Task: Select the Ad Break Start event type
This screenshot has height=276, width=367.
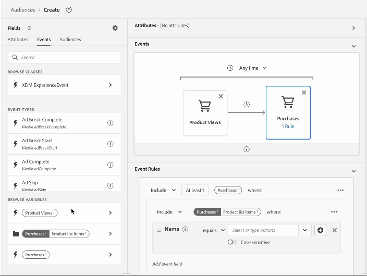Action: (x=64, y=144)
